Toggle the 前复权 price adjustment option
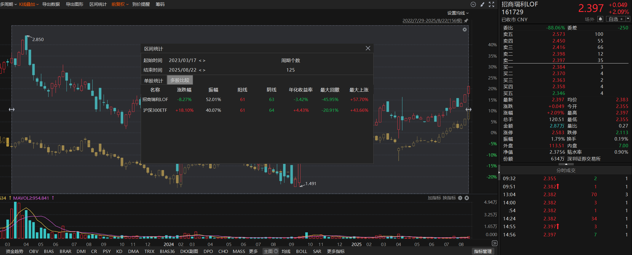The width and height of the screenshot is (632, 255). pyautogui.click(x=120, y=4)
